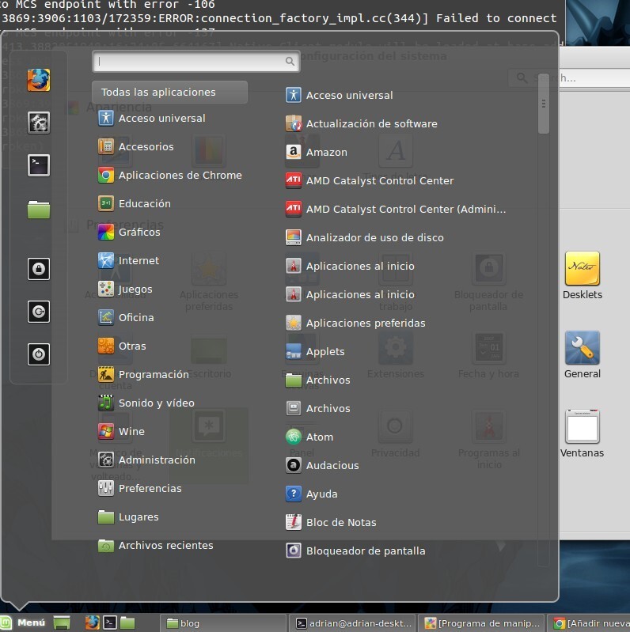Click the logout icon in the sidebar
Image resolution: width=630 pixels, height=632 pixels.
(39, 312)
